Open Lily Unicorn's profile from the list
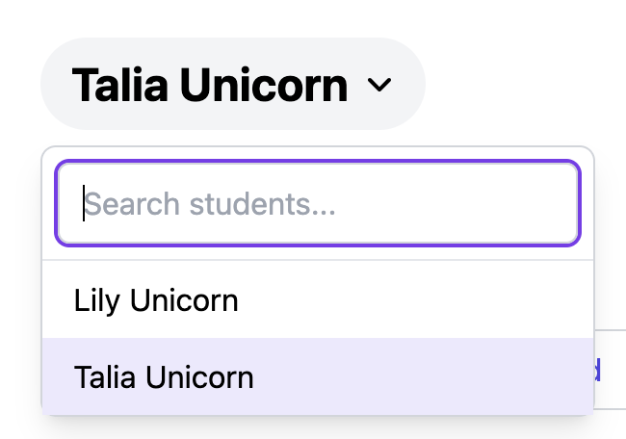This screenshot has width=626, height=439. [x=156, y=300]
